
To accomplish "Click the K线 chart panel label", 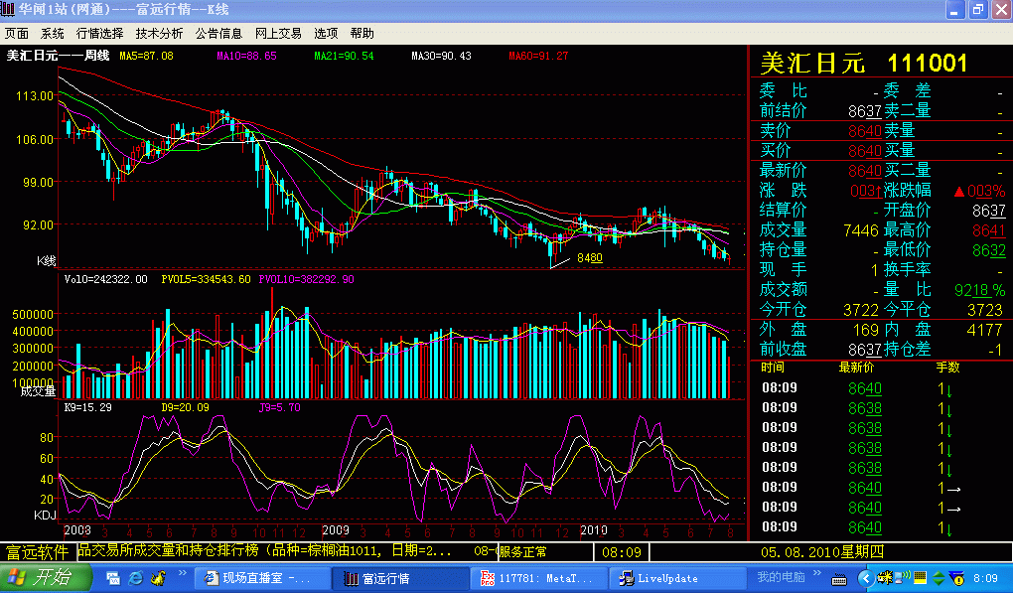I will [47, 261].
